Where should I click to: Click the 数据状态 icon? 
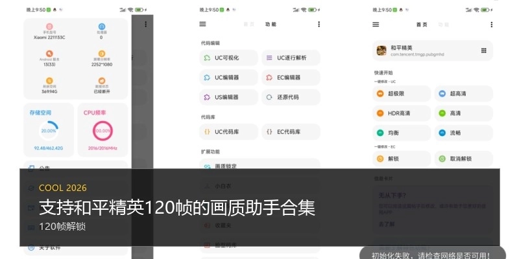(102, 80)
